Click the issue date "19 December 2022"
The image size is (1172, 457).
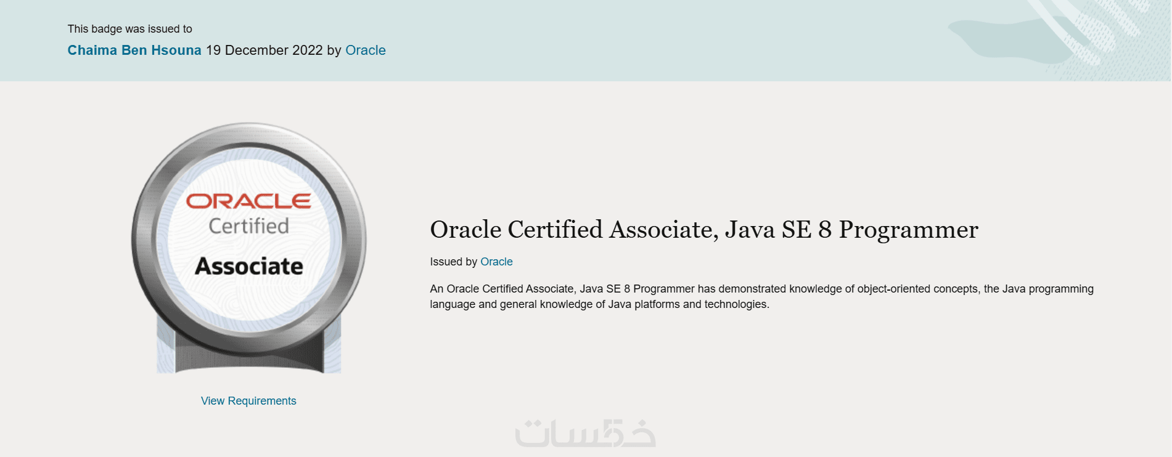(x=264, y=51)
